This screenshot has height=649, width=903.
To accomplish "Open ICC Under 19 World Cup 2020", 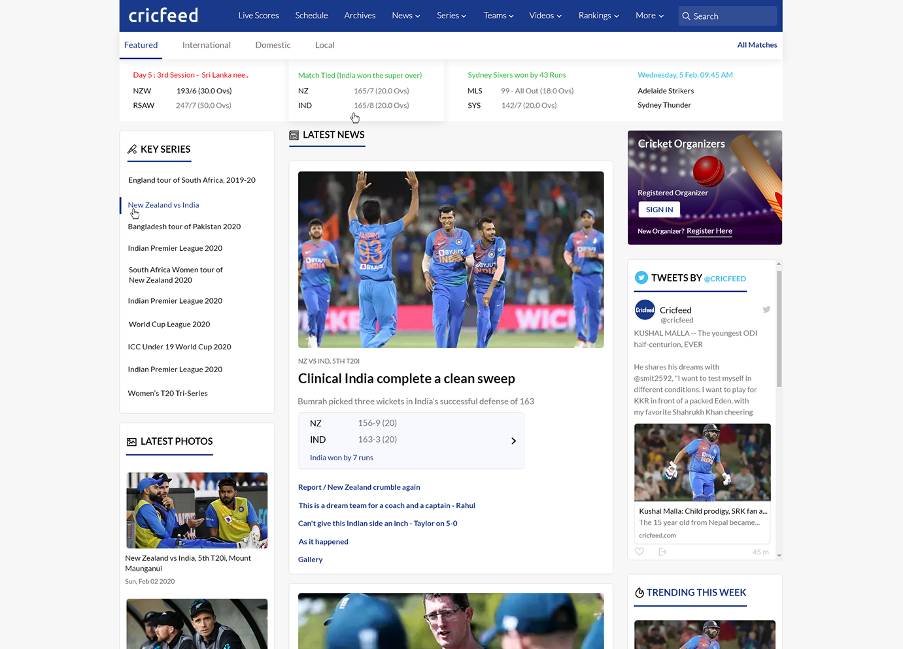I will coord(180,347).
